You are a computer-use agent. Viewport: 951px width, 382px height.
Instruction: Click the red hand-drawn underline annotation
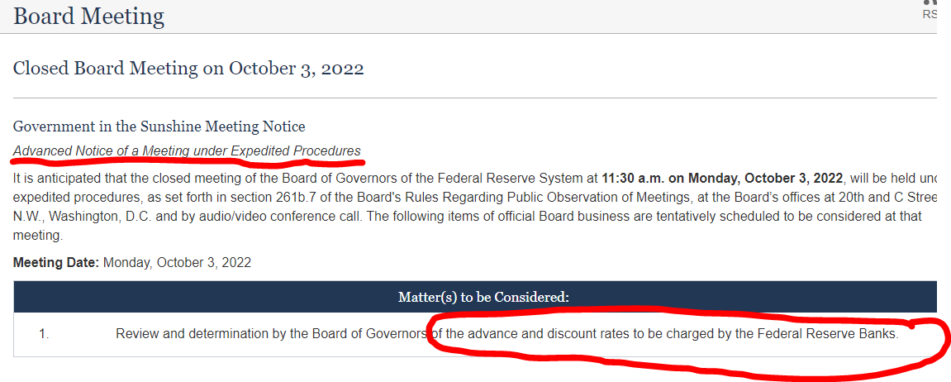(187, 163)
